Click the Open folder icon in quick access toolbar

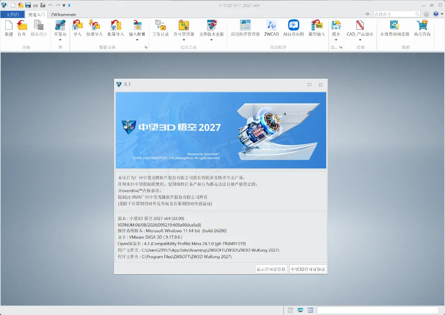[x=21, y=5]
